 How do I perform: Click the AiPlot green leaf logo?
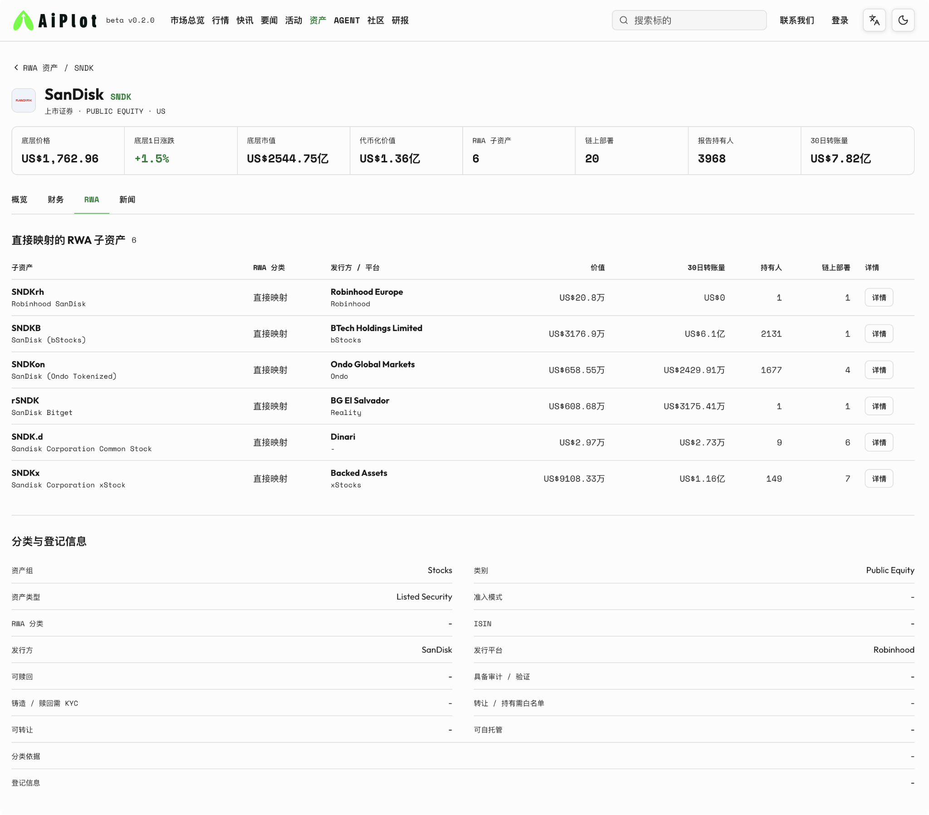[23, 20]
